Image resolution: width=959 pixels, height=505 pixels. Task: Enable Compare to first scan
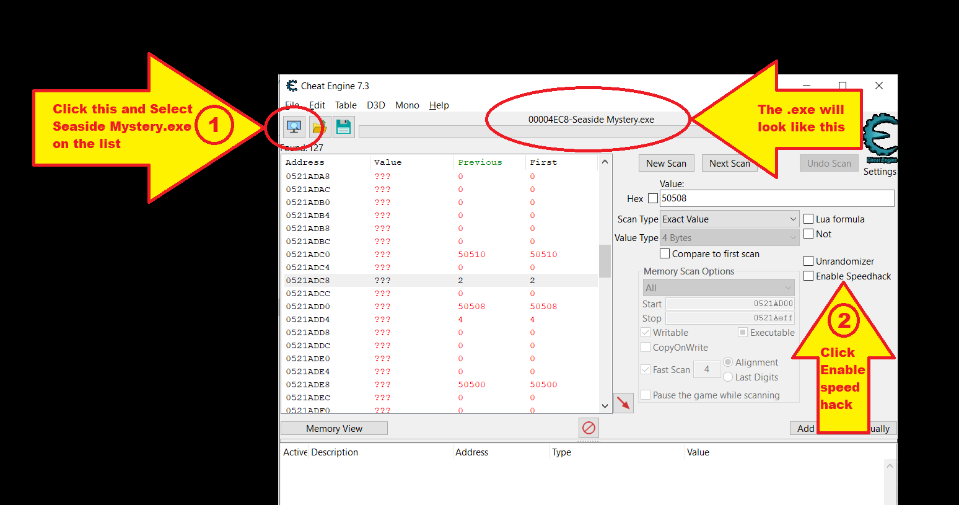665,254
